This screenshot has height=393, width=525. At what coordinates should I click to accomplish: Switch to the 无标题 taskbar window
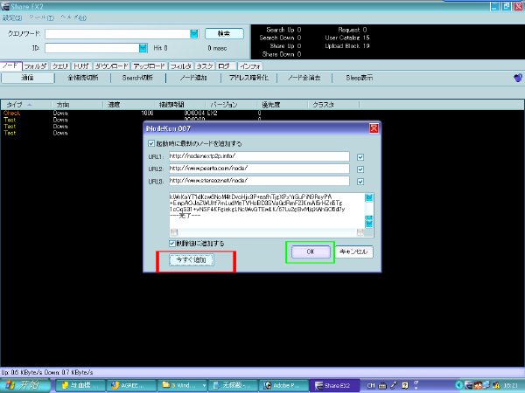234,386
